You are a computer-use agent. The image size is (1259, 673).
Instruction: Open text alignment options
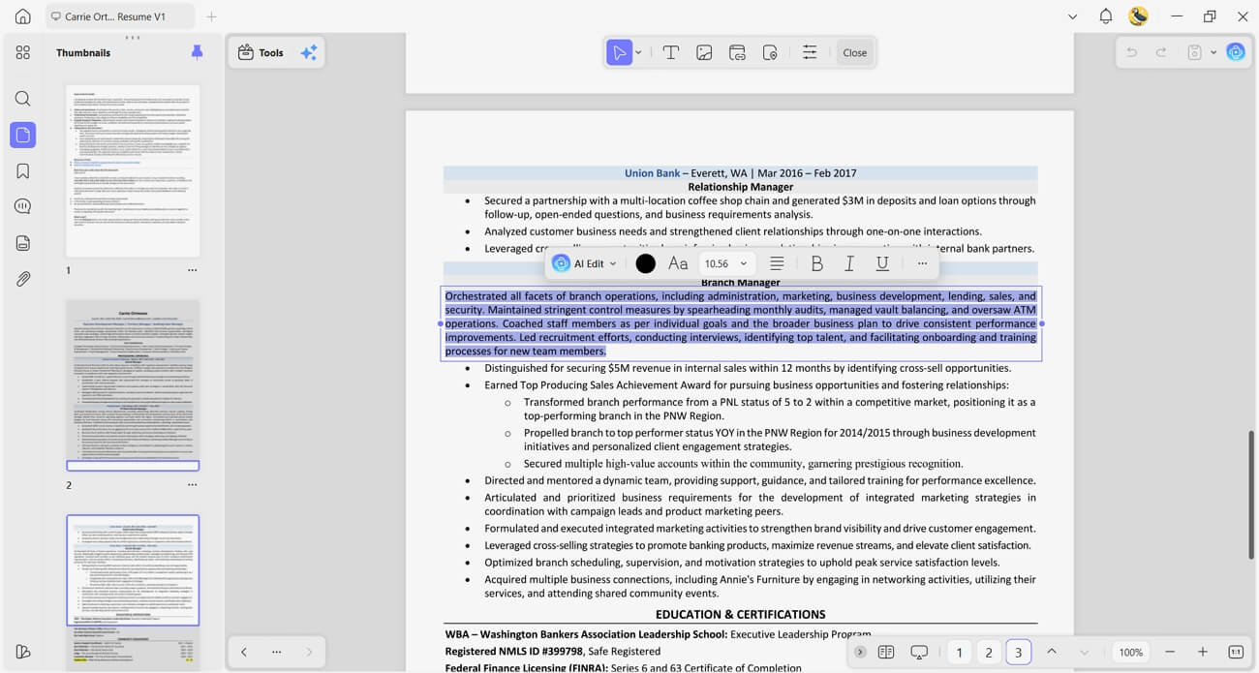(777, 263)
